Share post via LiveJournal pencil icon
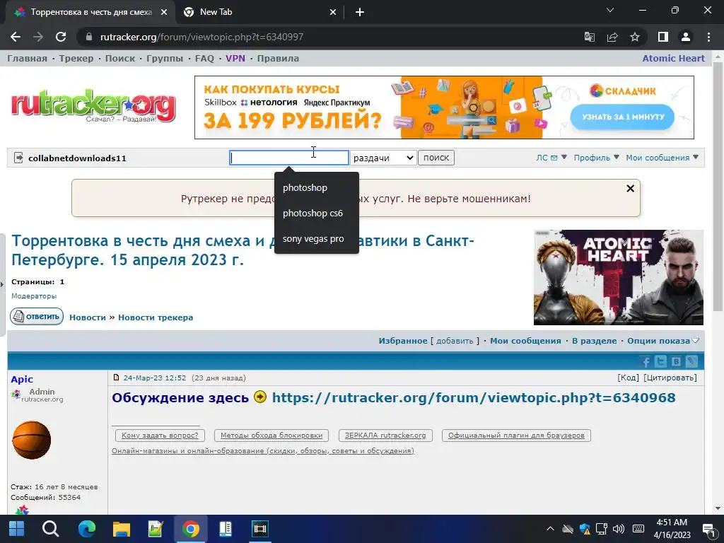 (691, 361)
